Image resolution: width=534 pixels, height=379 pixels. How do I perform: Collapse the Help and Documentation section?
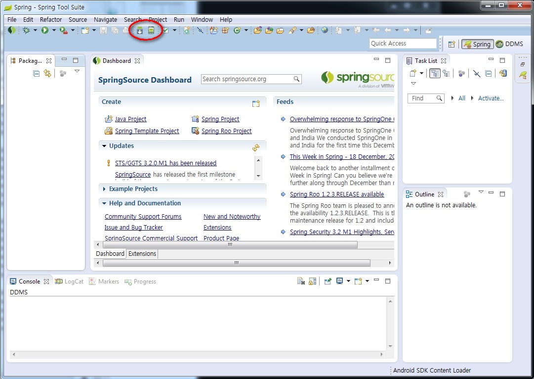(104, 203)
